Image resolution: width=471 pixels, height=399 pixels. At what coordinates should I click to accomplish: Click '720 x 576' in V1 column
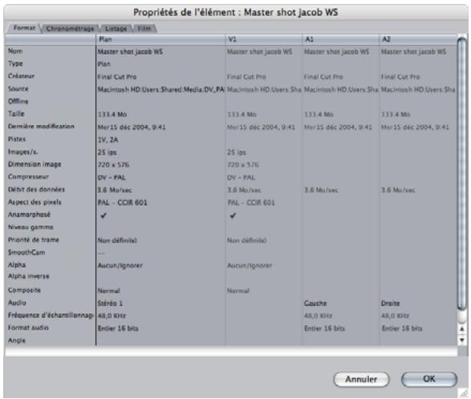[242, 165]
